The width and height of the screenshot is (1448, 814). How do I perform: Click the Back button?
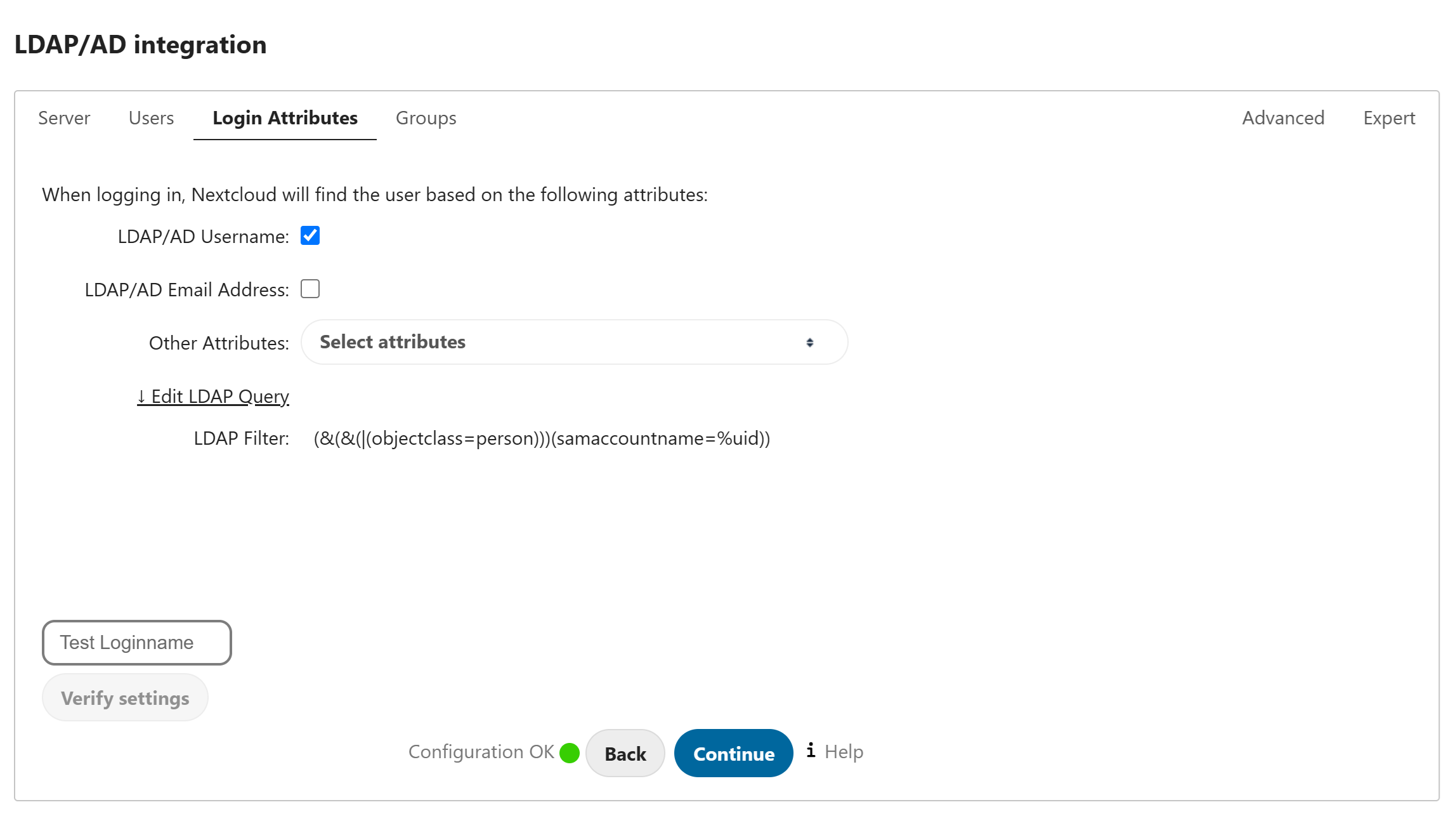(x=625, y=753)
